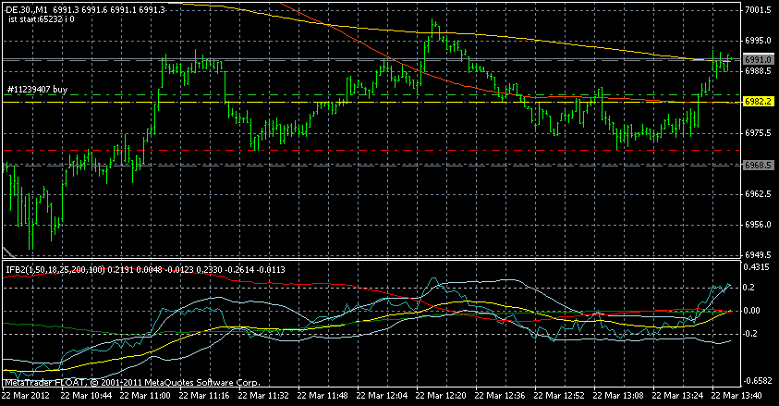Click the 6988.5 price scale label
779x406 pixels.
point(758,71)
